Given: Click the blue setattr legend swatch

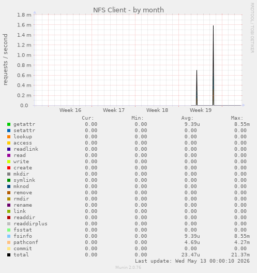Looking at the screenshot, I should click(9, 131).
